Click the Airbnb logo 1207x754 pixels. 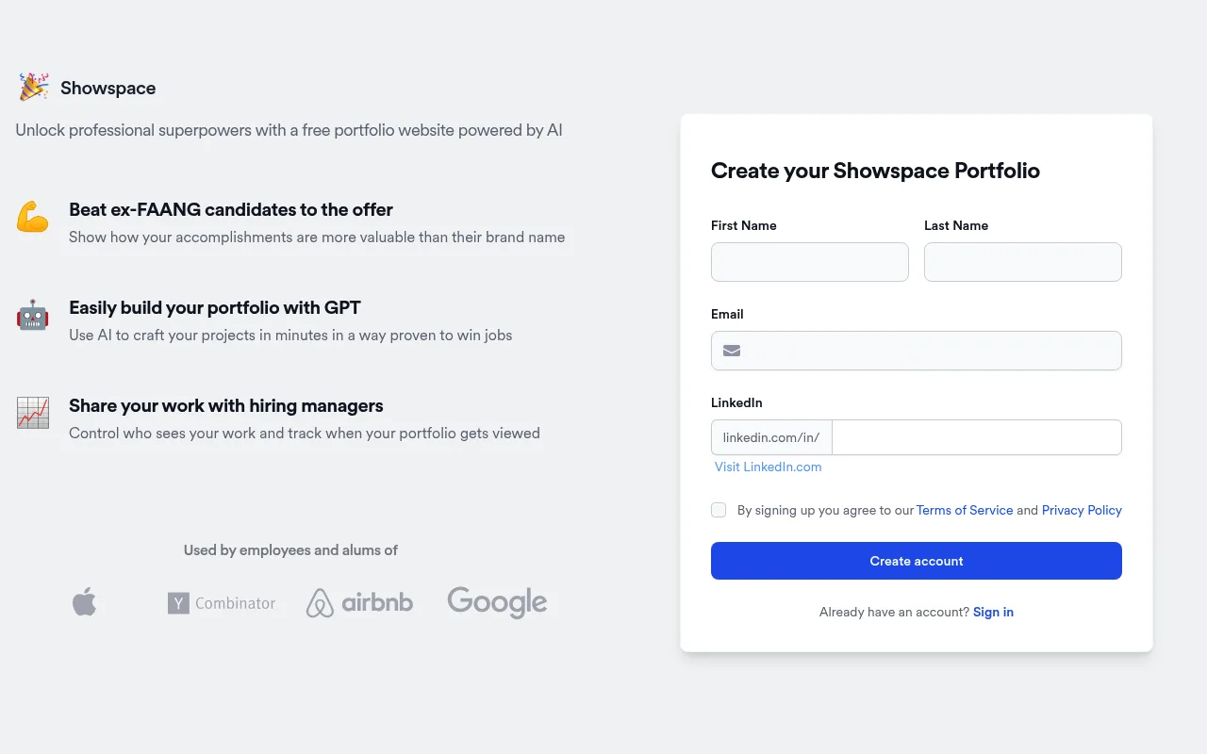tap(359, 602)
